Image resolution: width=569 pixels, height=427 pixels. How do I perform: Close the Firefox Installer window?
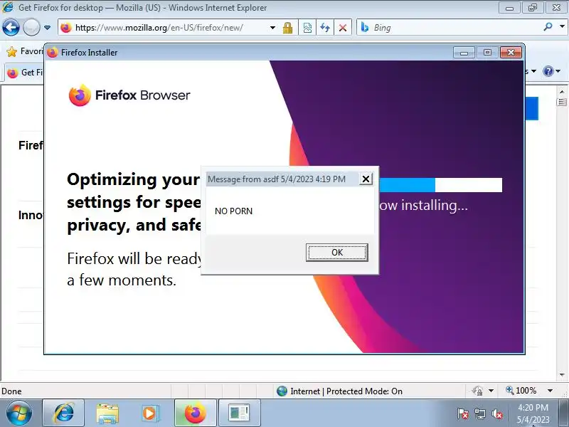pyautogui.click(x=511, y=53)
